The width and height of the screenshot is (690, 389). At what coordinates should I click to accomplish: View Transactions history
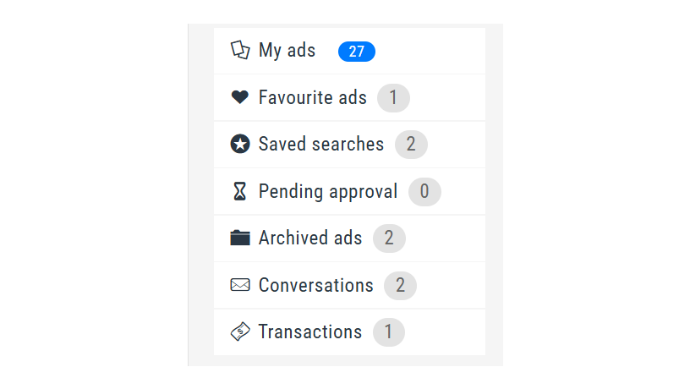pos(349,332)
